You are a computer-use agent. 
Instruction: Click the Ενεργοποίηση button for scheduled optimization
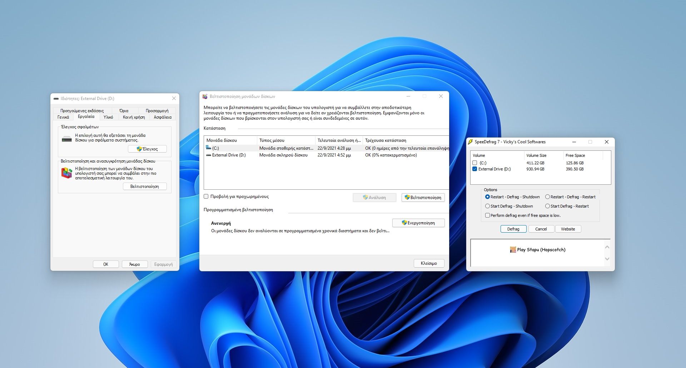click(x=418, y=223)
